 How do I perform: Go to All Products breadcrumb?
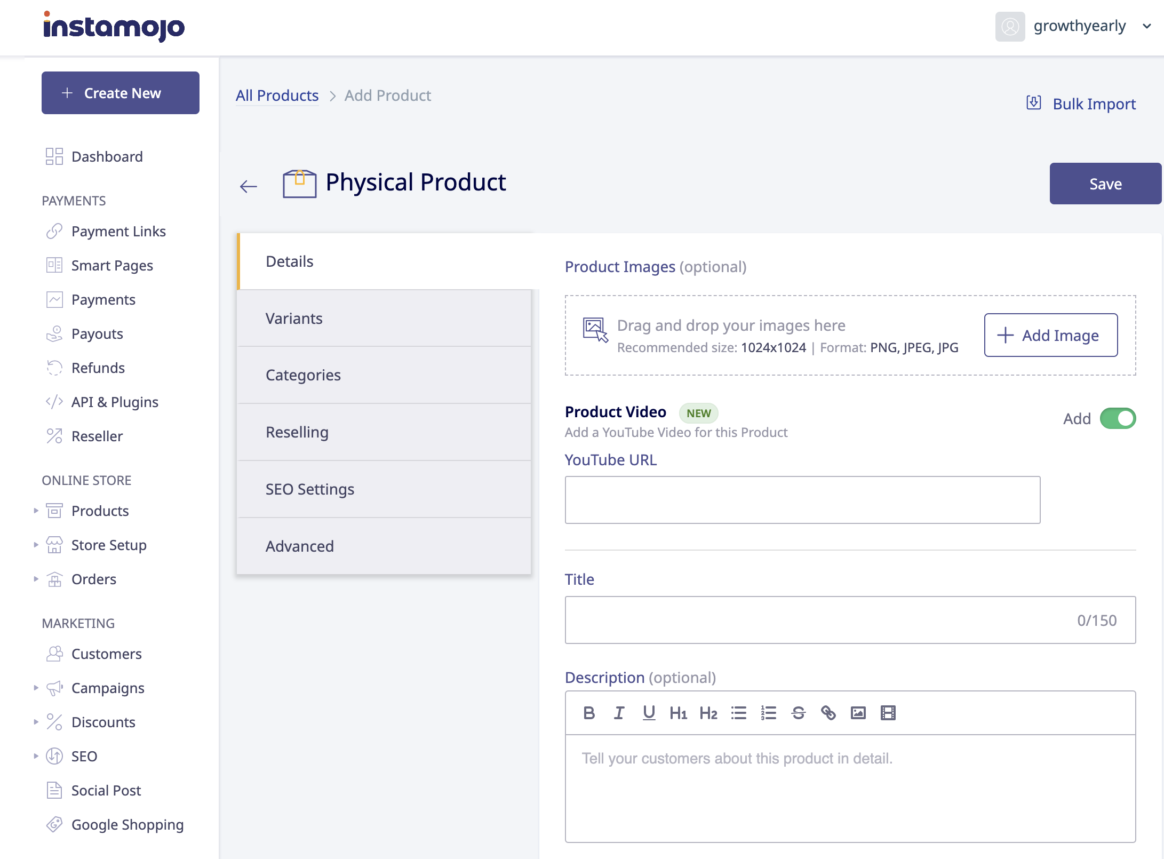point(277,96)
